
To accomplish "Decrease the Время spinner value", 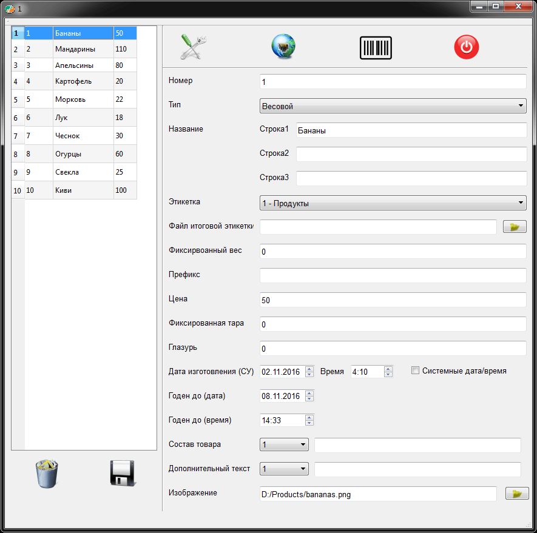I will coord(388,375).
